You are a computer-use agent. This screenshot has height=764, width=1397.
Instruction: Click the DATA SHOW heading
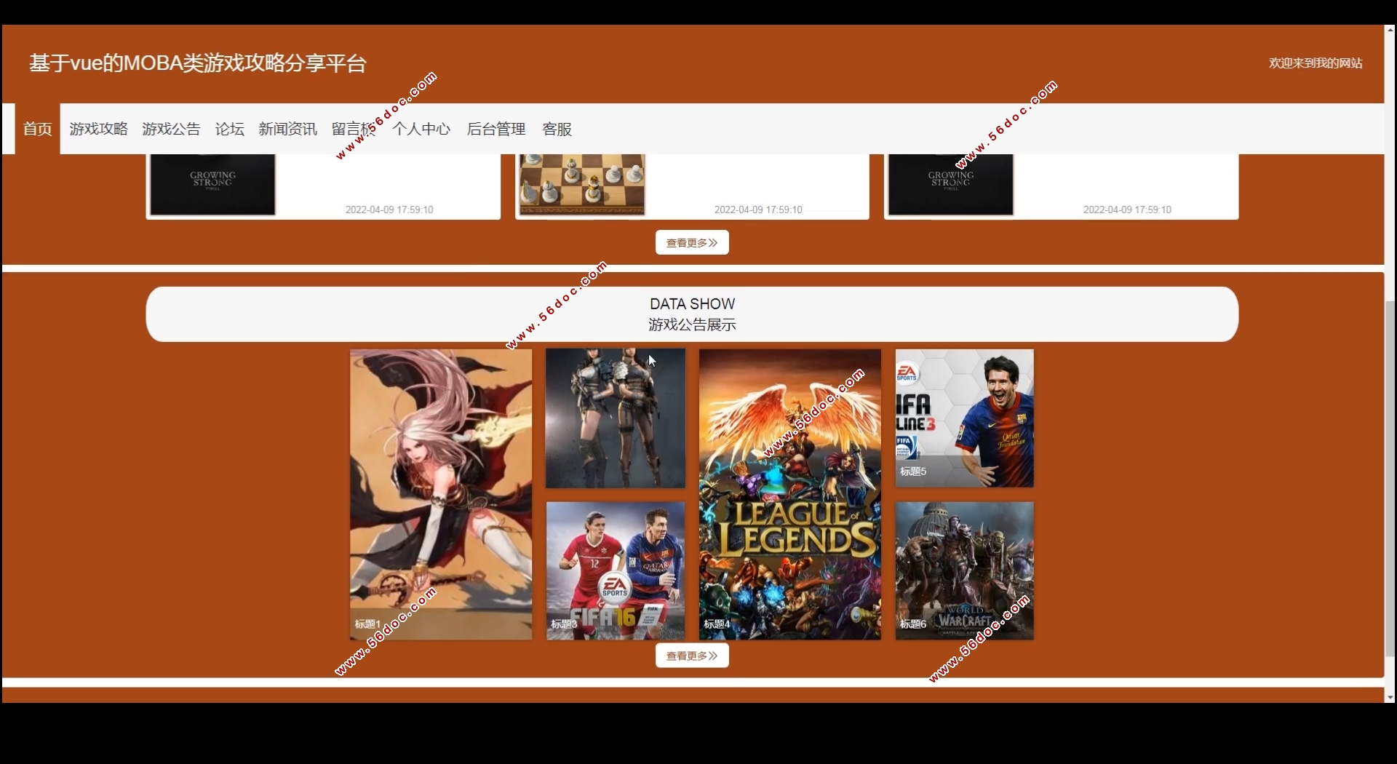coord(692,304)
